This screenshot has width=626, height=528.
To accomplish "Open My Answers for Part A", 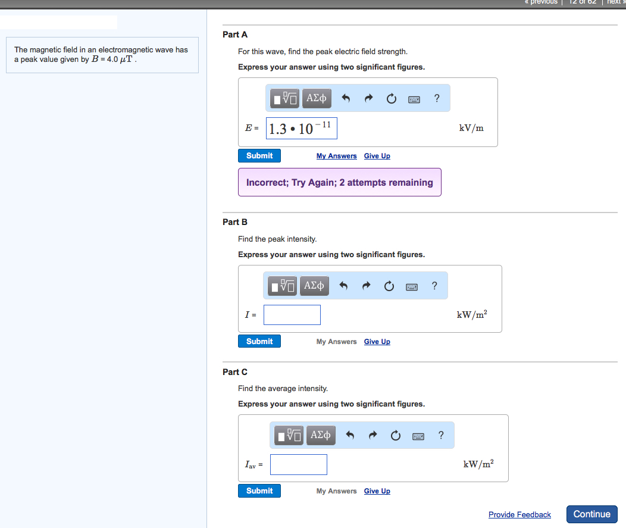I will pyautogui.click(x=337, y=156).
